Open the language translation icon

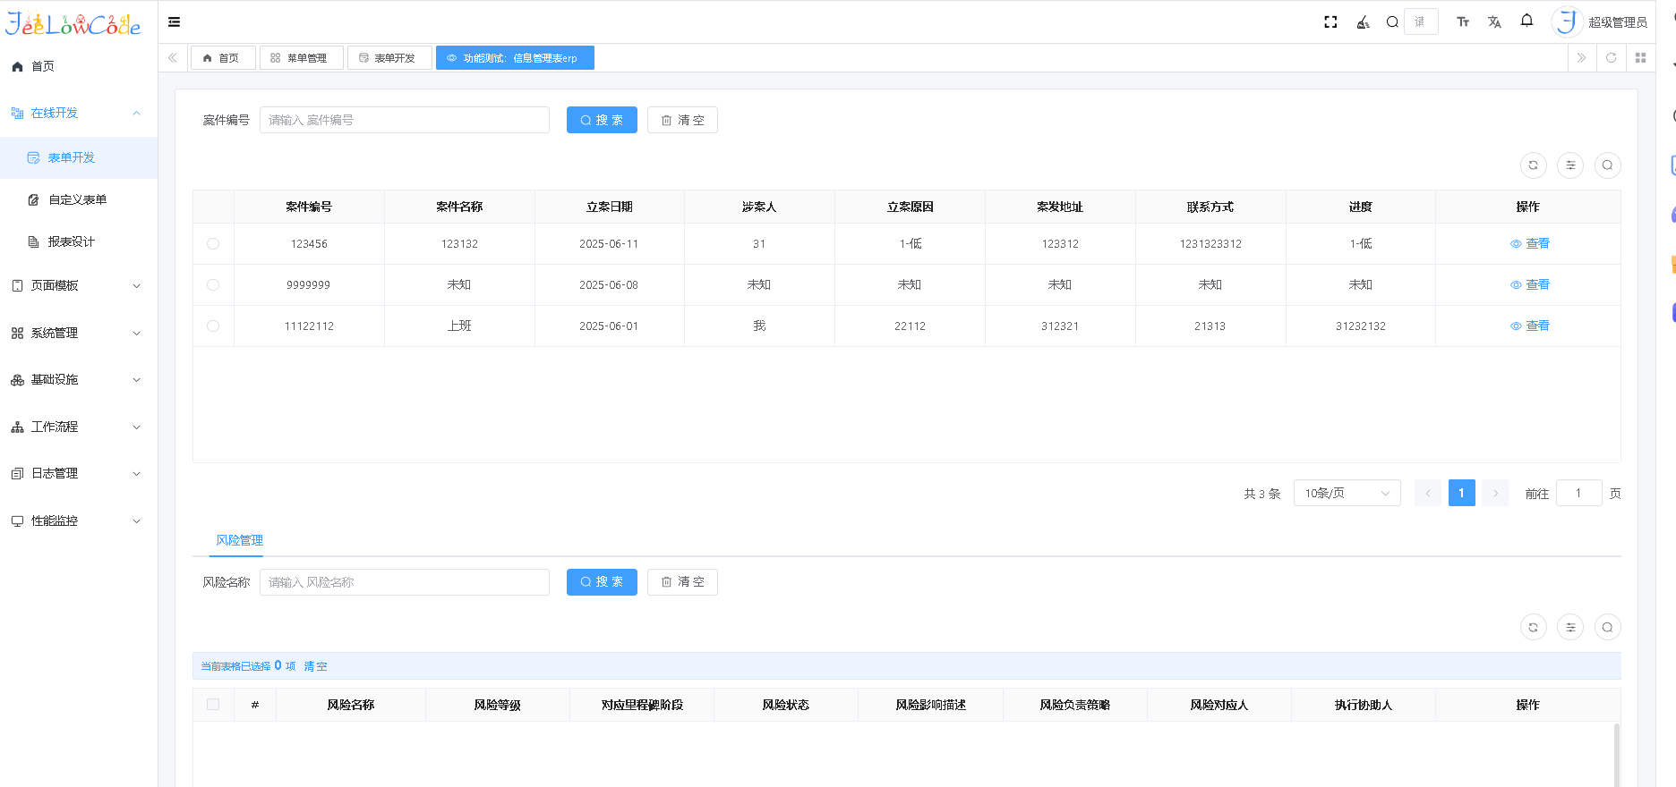[1494, 22]
